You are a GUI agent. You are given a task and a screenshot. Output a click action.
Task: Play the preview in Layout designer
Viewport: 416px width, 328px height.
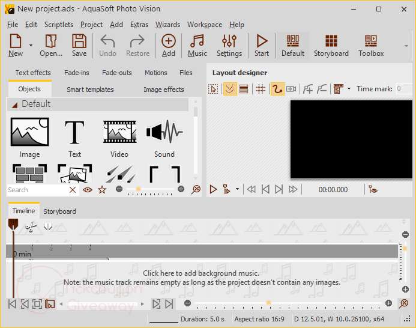coord(213,189)
